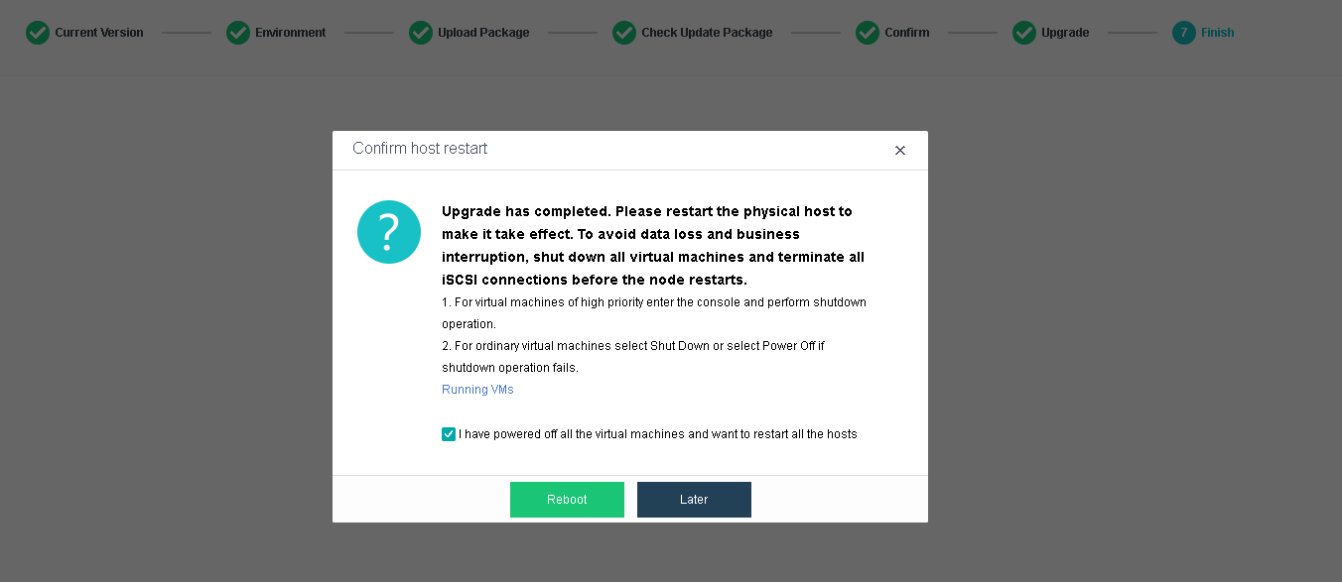Open the Check Update Package step label
The image size is (1342, 582).
pyautogui.click(x=707, y=33)
